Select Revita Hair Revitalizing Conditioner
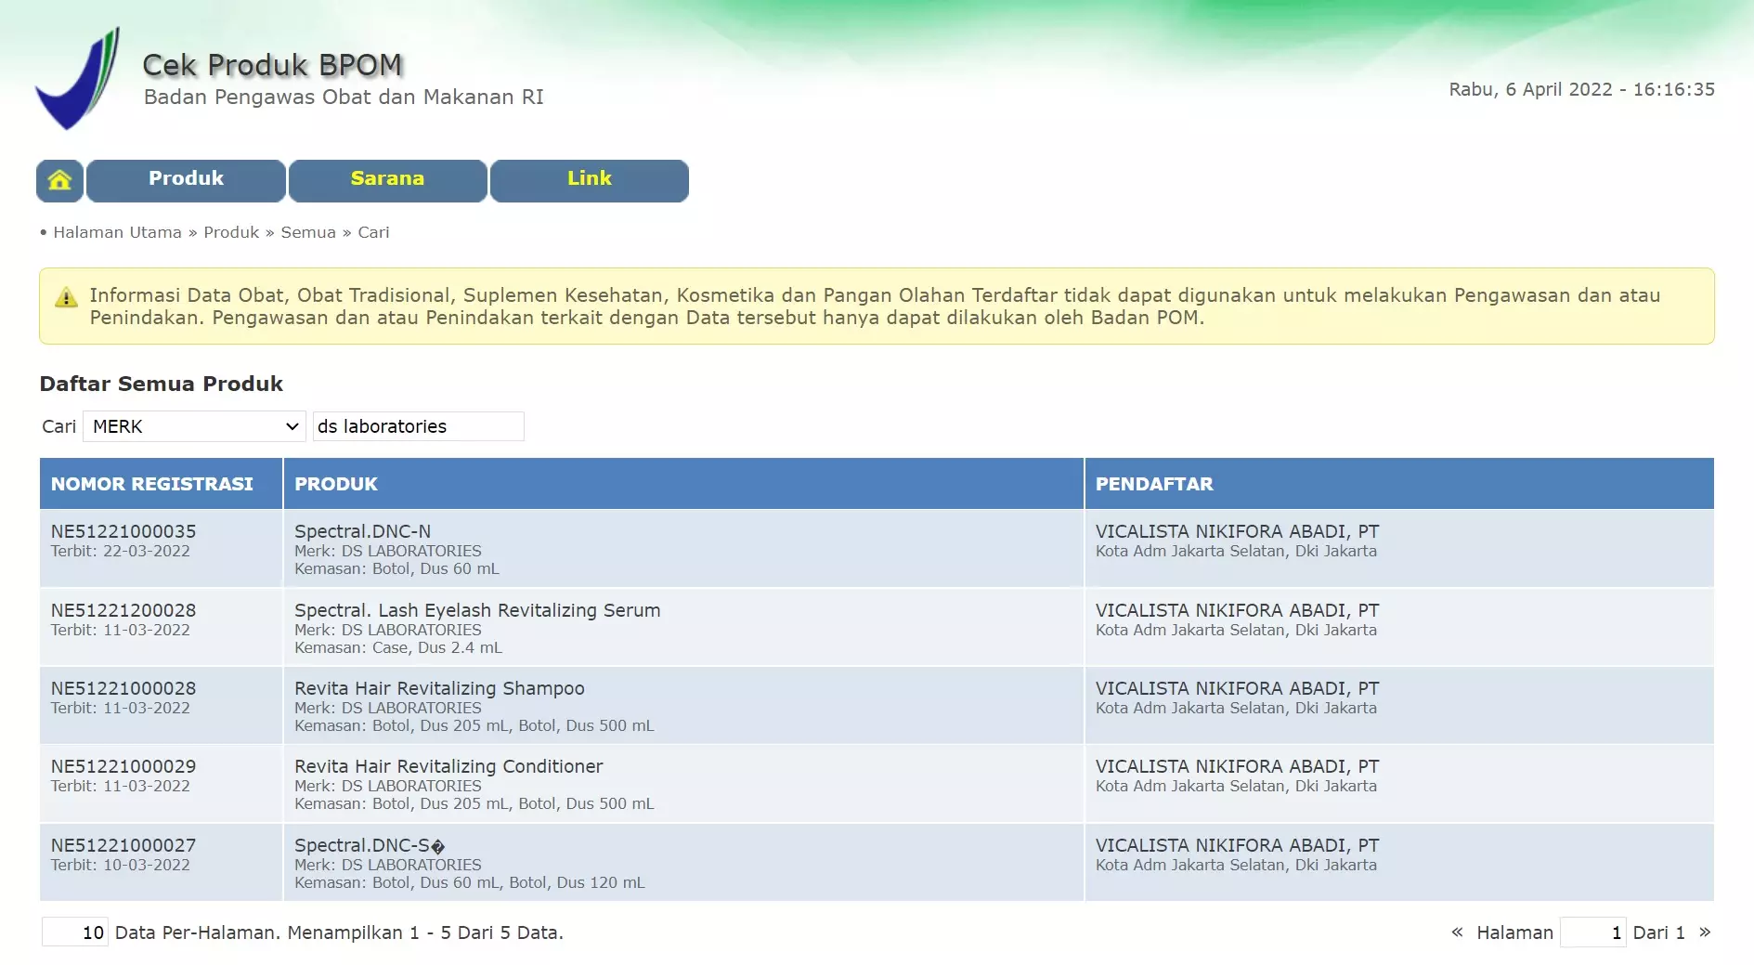Screen dimensions: 1754x965 click(x=448, y=766)
